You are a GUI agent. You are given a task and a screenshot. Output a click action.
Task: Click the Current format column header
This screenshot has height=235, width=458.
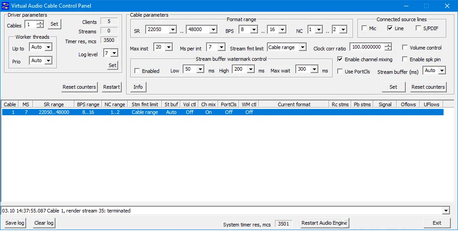click(294, 104)
